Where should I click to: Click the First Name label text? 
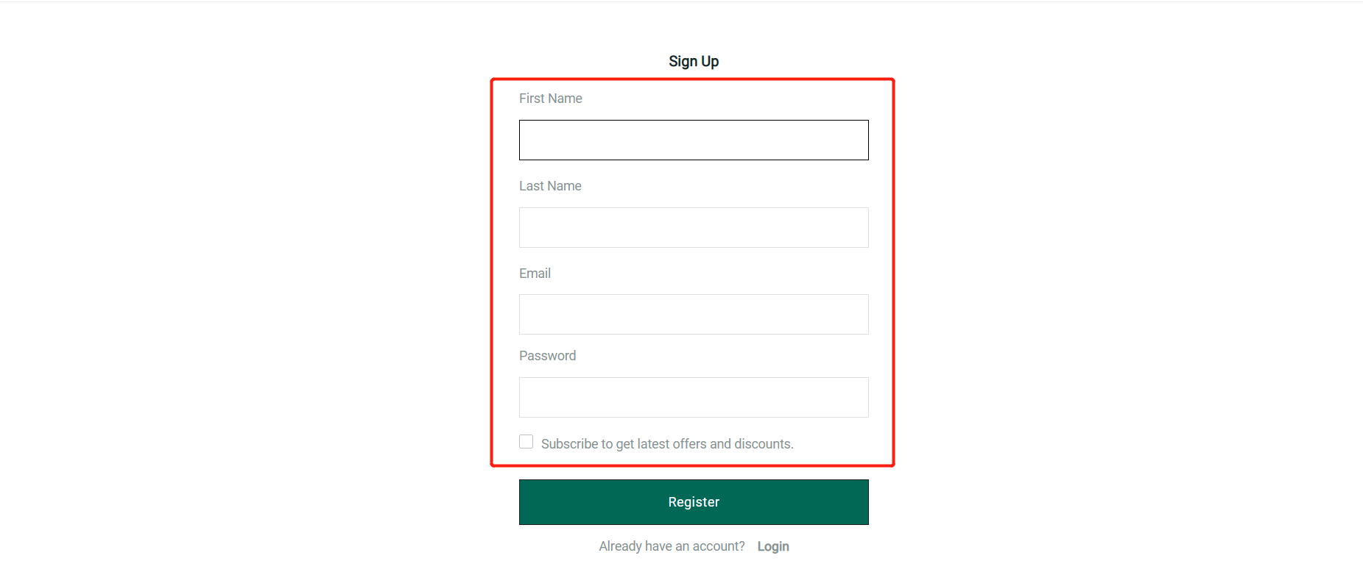[x=551, y=99]
